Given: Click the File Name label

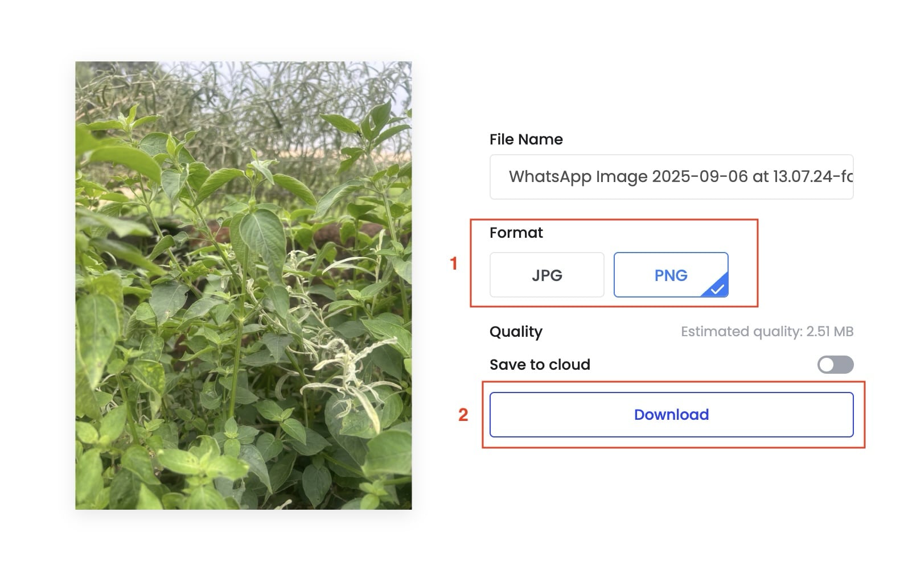Looking at the screenshot, I should point(526,139).
